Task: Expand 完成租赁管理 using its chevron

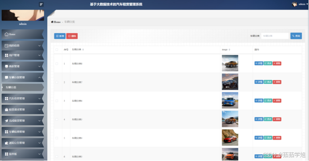Action: click(39, 120)
